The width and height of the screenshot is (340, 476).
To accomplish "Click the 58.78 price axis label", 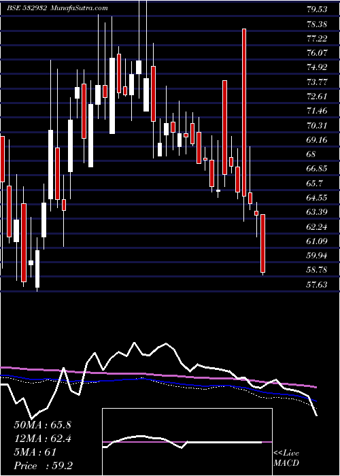I will pyautogui.click(x=317, y=270).
